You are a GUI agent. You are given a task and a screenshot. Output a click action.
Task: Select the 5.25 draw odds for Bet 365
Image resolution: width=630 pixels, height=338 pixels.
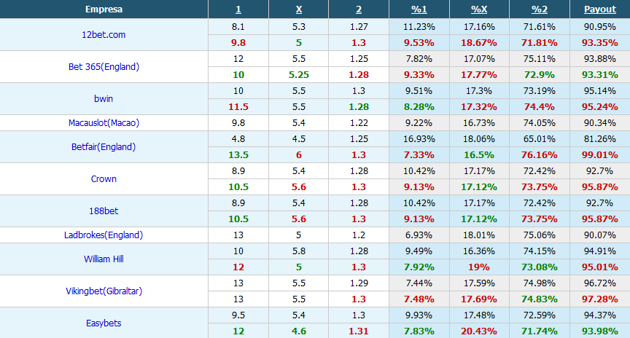click(298, 74)
